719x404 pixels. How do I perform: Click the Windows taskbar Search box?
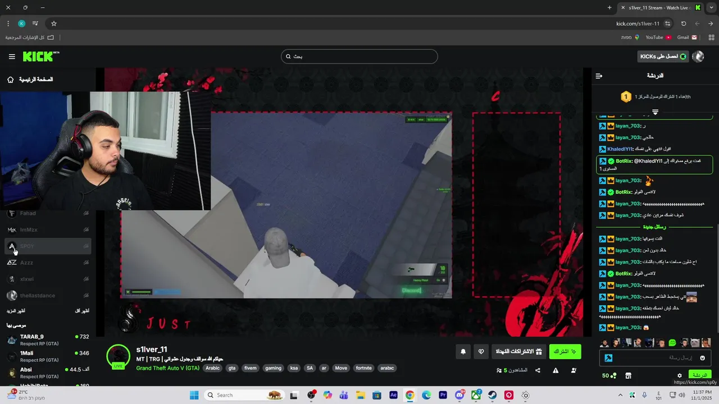[x=244, y=395]
